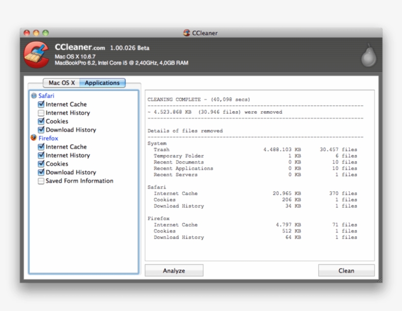Enable Safari Internet History

click(41, 113)
